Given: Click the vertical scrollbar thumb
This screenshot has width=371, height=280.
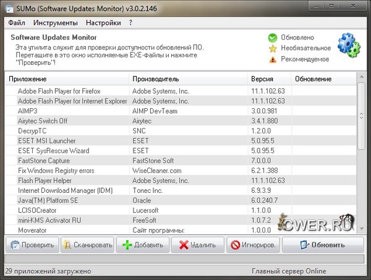Looking at the screenshot, I should pyautogui.click(x=361, y=116).
